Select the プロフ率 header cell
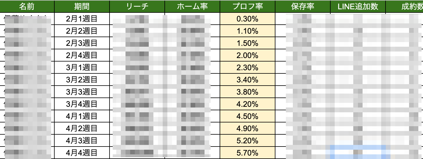The height and width of the screenshot is (159, 423). [248, 6]
